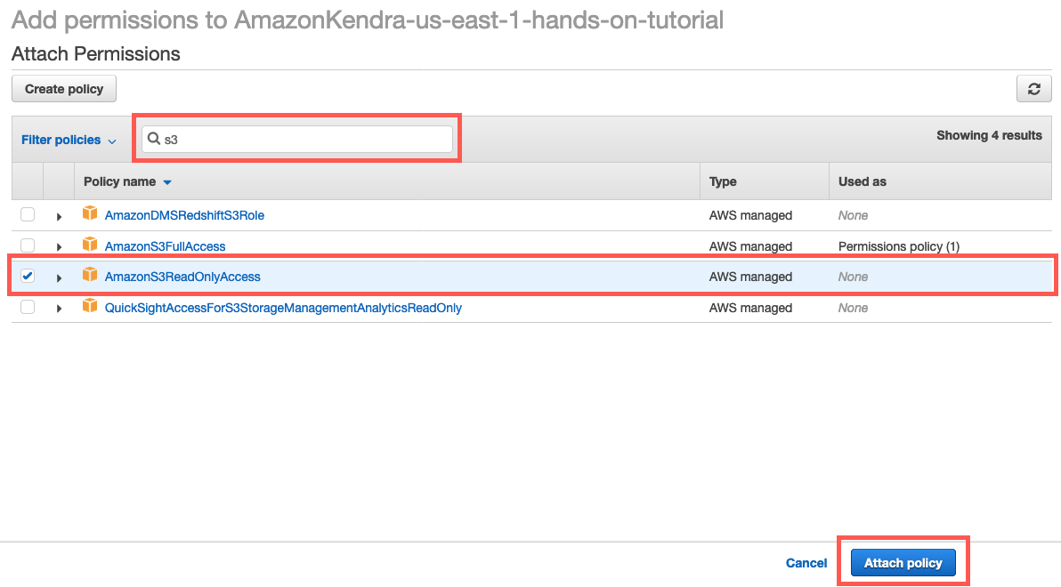Check the AmazonDMSRedshiftS3Role checkbox
The height and width of the screenshot is (587, 1061).
pyautogui.click(x=28, y=214)
